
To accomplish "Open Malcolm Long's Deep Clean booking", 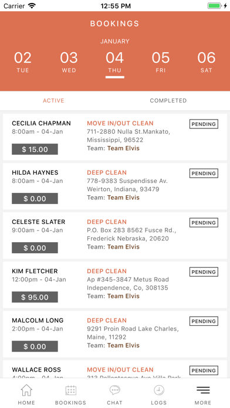I will point(115,334).
